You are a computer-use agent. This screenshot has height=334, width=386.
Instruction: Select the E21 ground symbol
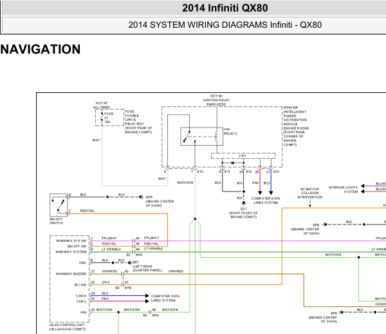[243, 203]
